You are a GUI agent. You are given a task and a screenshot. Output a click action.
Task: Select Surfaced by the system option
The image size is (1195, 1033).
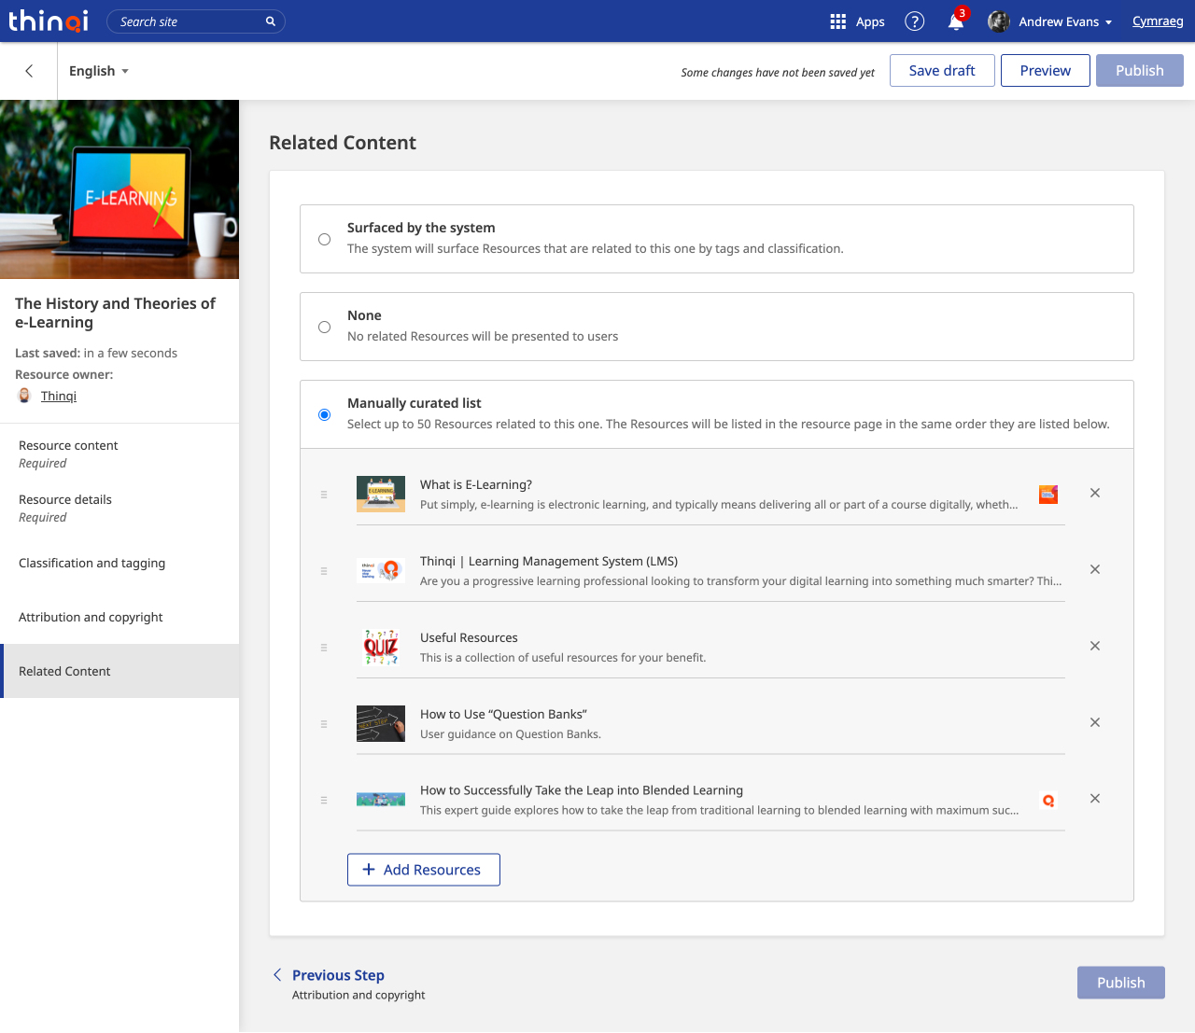[324, 240]
